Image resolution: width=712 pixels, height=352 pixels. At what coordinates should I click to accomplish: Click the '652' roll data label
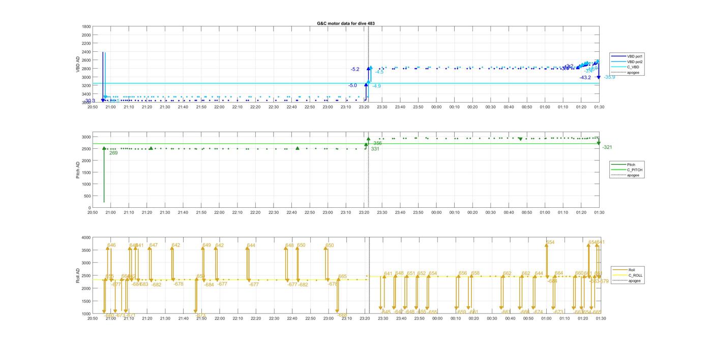(422, 273)
